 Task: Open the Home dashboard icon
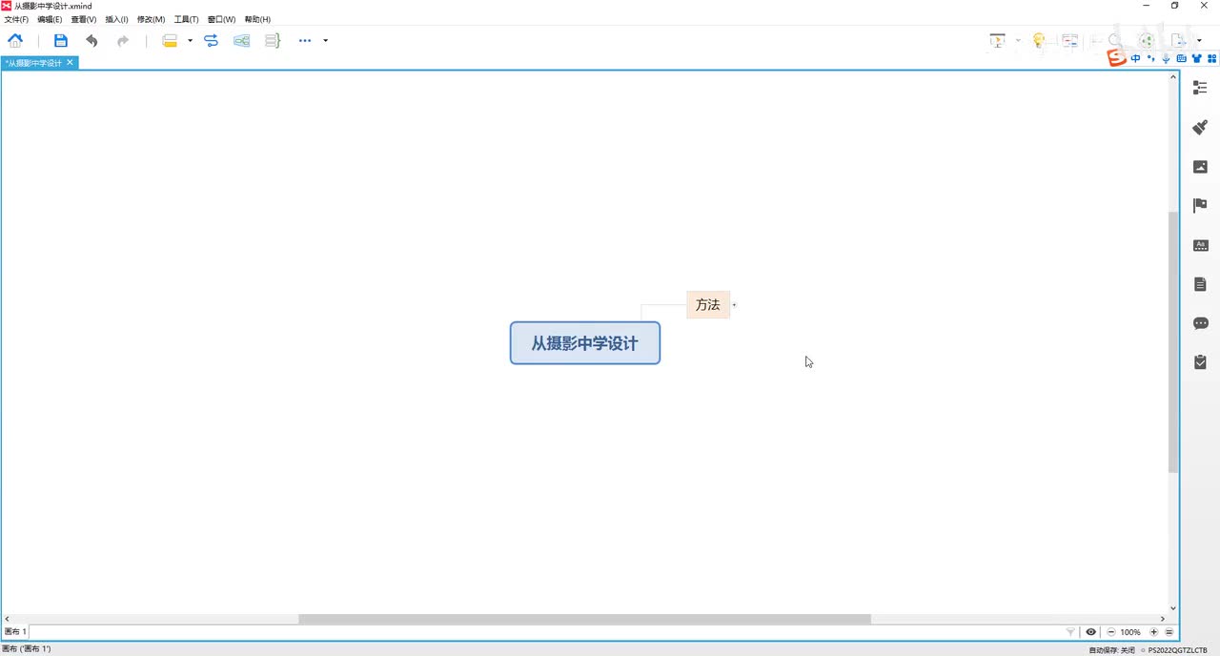click(15, 40)
